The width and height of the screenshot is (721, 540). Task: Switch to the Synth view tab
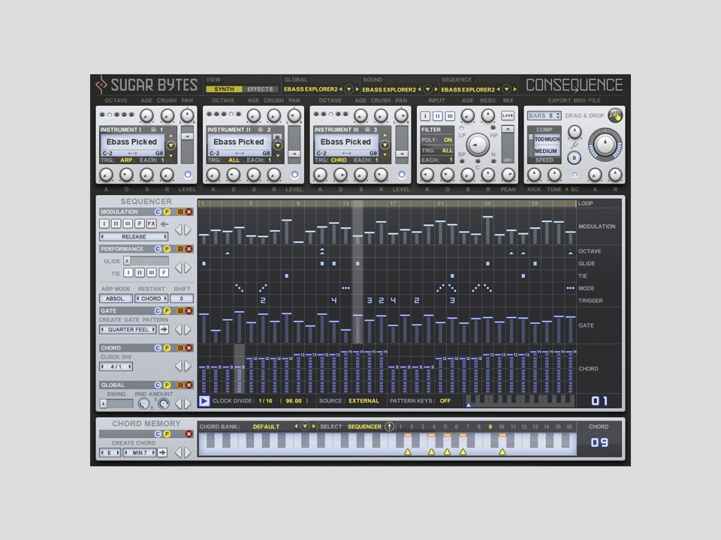pos(225,89)
